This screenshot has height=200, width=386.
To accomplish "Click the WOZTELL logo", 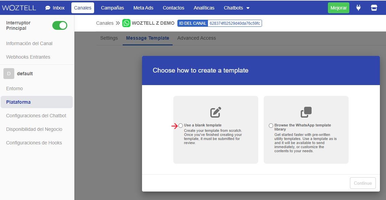I will [x=19, y=8].
